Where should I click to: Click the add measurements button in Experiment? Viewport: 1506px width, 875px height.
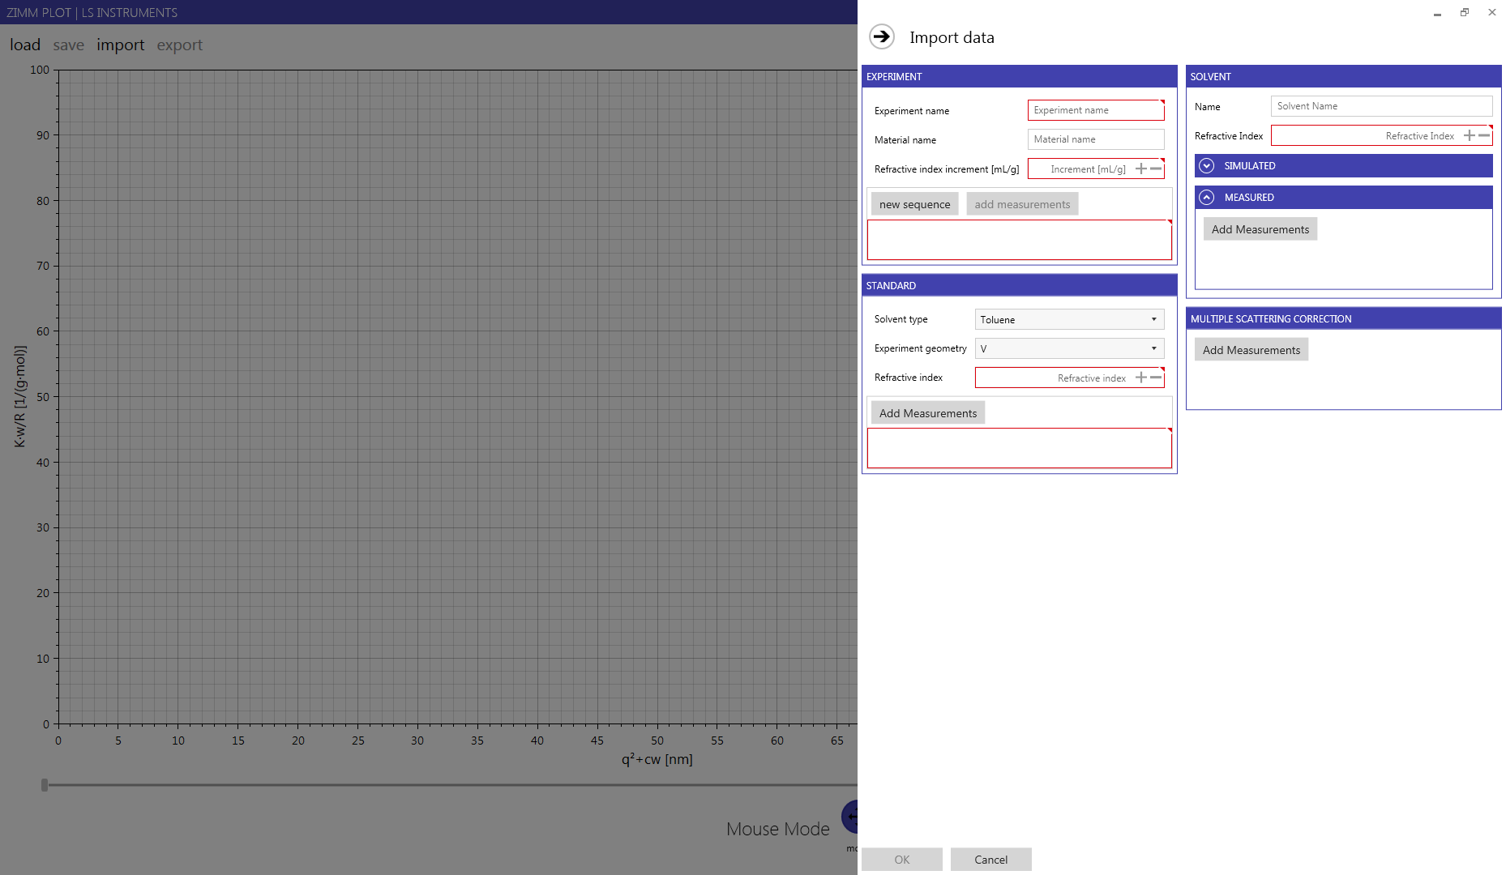[x=1022, y=204]
